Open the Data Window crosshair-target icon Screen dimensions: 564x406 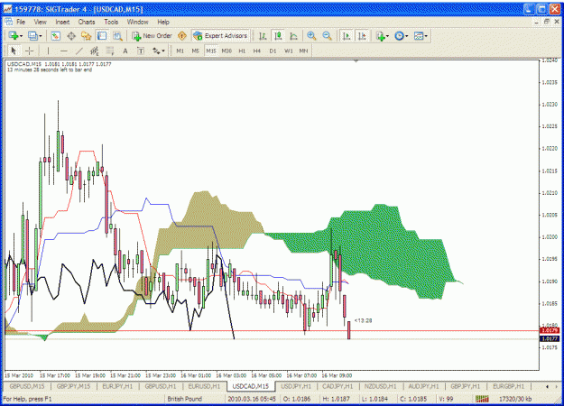[71, 36]
